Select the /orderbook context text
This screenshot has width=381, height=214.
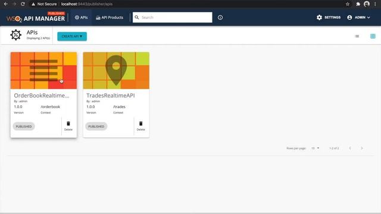50,107
